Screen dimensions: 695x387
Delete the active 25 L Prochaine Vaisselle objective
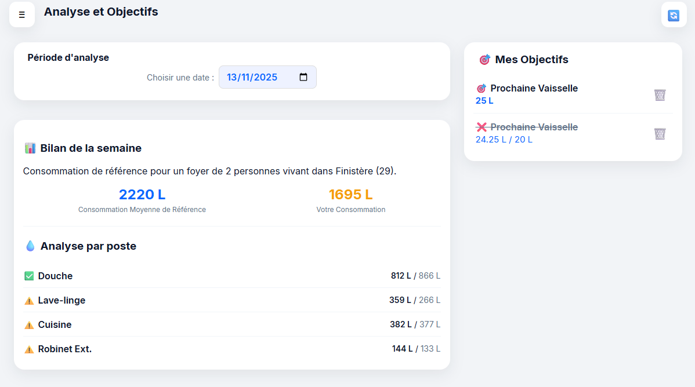tap(660, 95)
